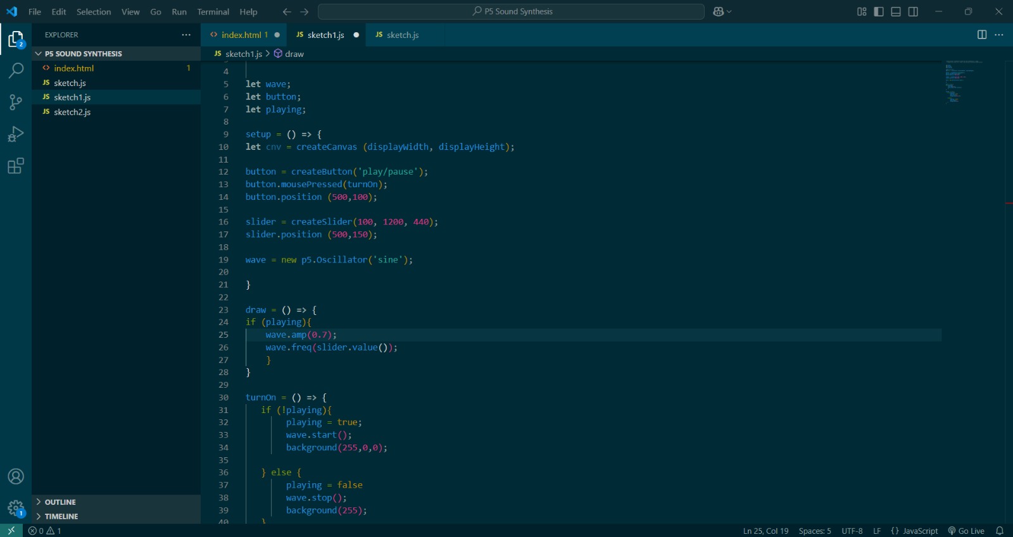Open index.html in the Explorer tree
This screenshot has height=537, width=1013.
(116, 68)
